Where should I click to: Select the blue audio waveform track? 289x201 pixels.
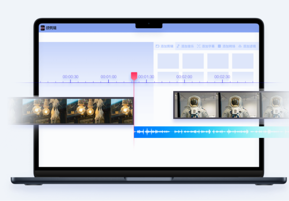coord(211,132)
